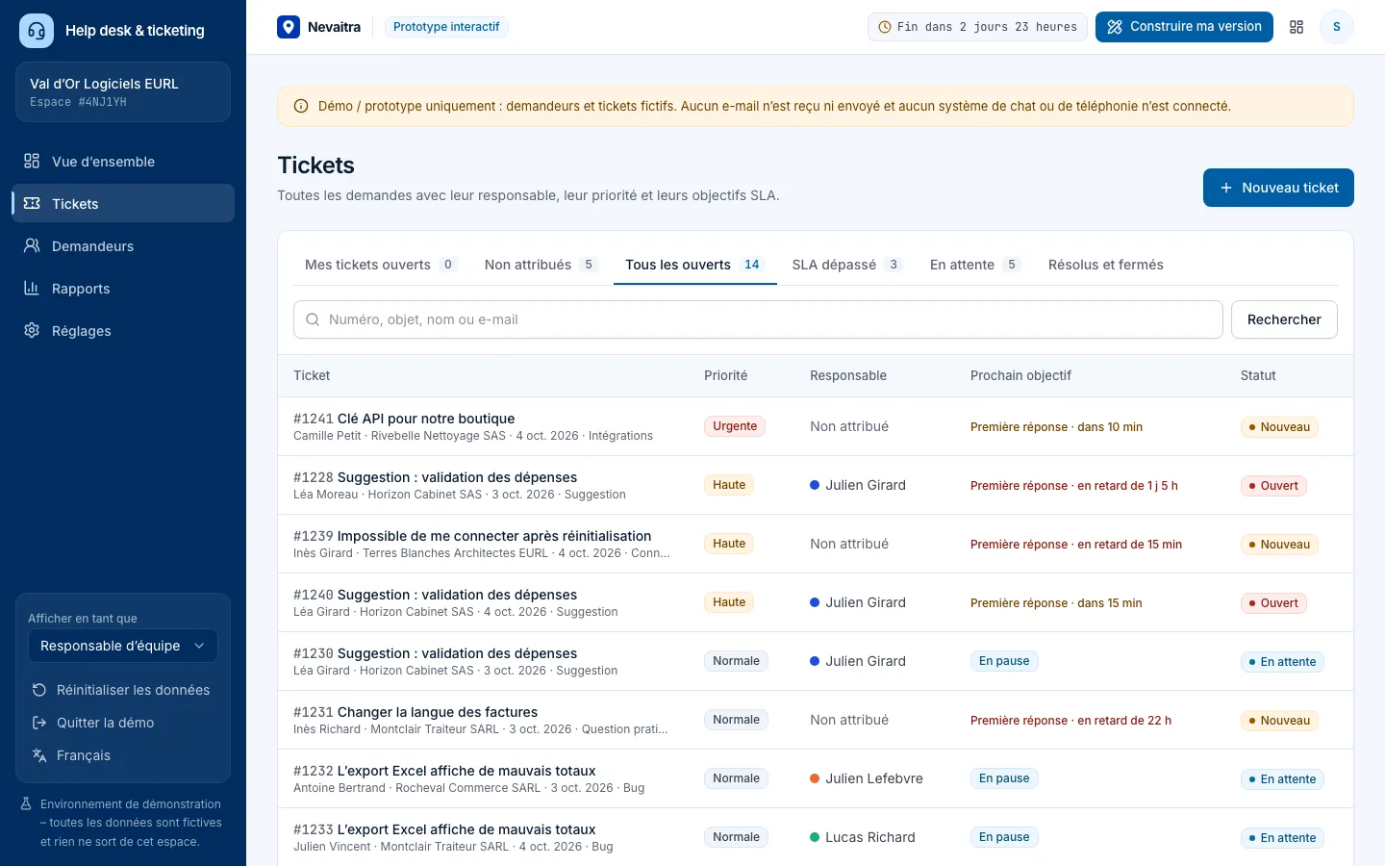Click the magnifier icon in the search field
The width and height of the screenshot is (1385, 866).
point(313,319)
